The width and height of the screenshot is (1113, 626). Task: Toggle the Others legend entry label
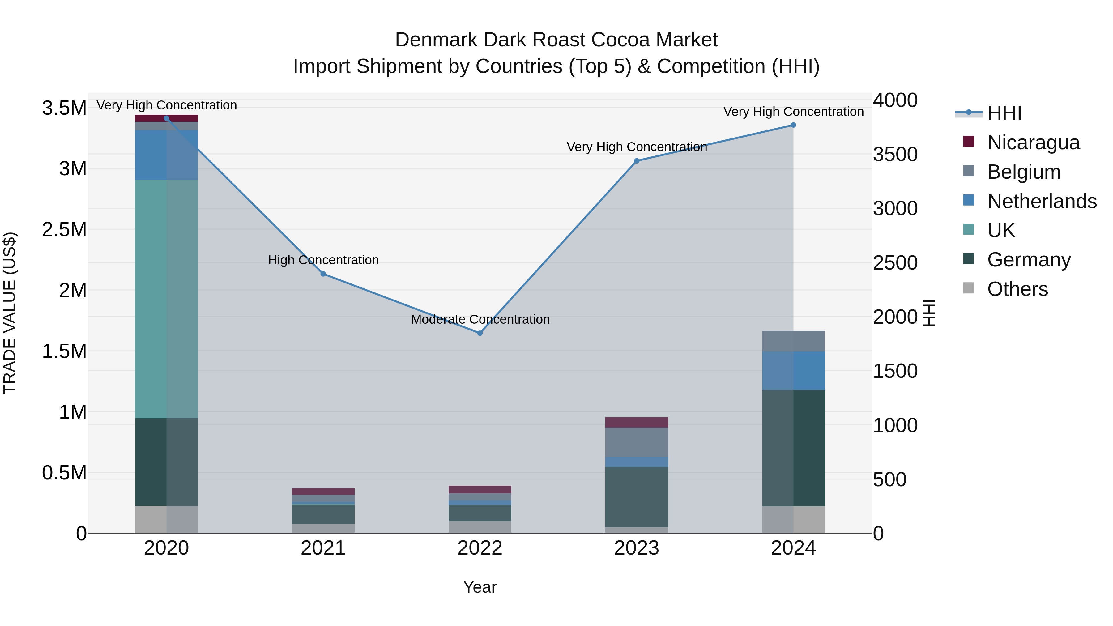1017,289
